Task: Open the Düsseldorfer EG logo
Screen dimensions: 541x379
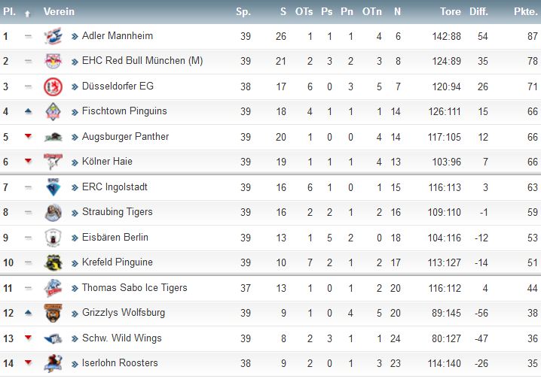Action: [x=53, y=86]
